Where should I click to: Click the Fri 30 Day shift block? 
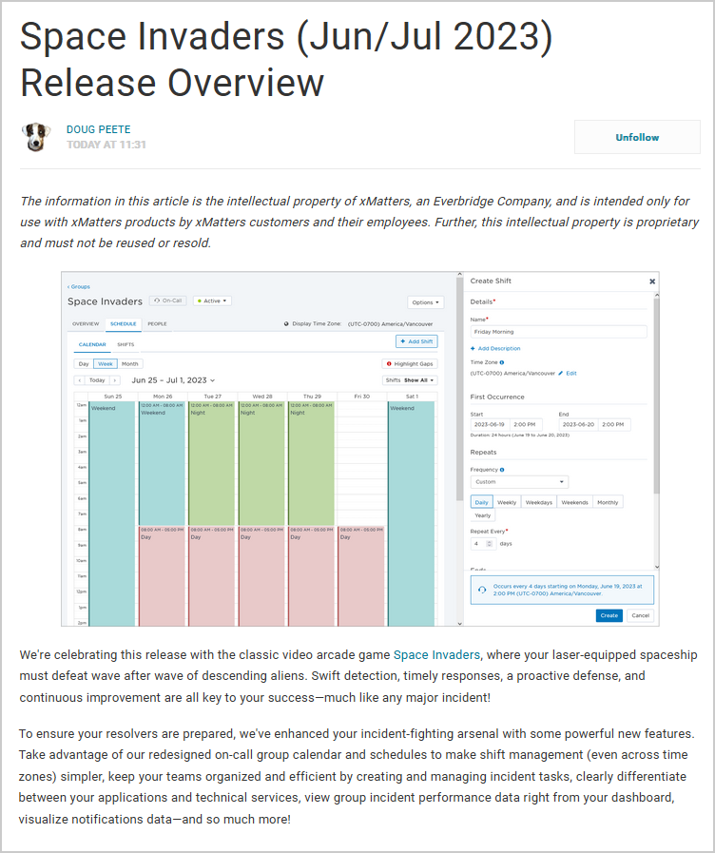(361, 575)
